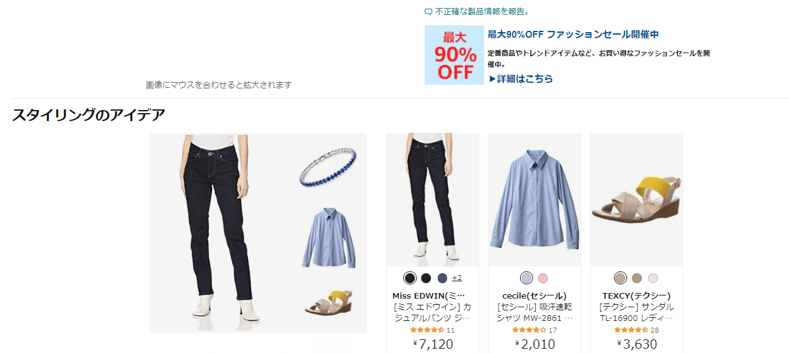Choose the beige TEXCY sandal swatch

click(620, 278)
